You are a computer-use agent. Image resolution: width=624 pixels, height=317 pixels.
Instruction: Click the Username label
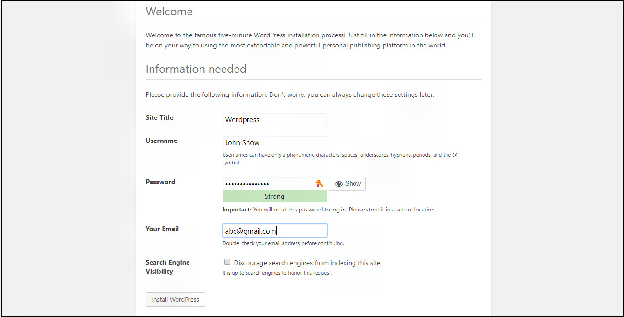(x=162, y=141)
